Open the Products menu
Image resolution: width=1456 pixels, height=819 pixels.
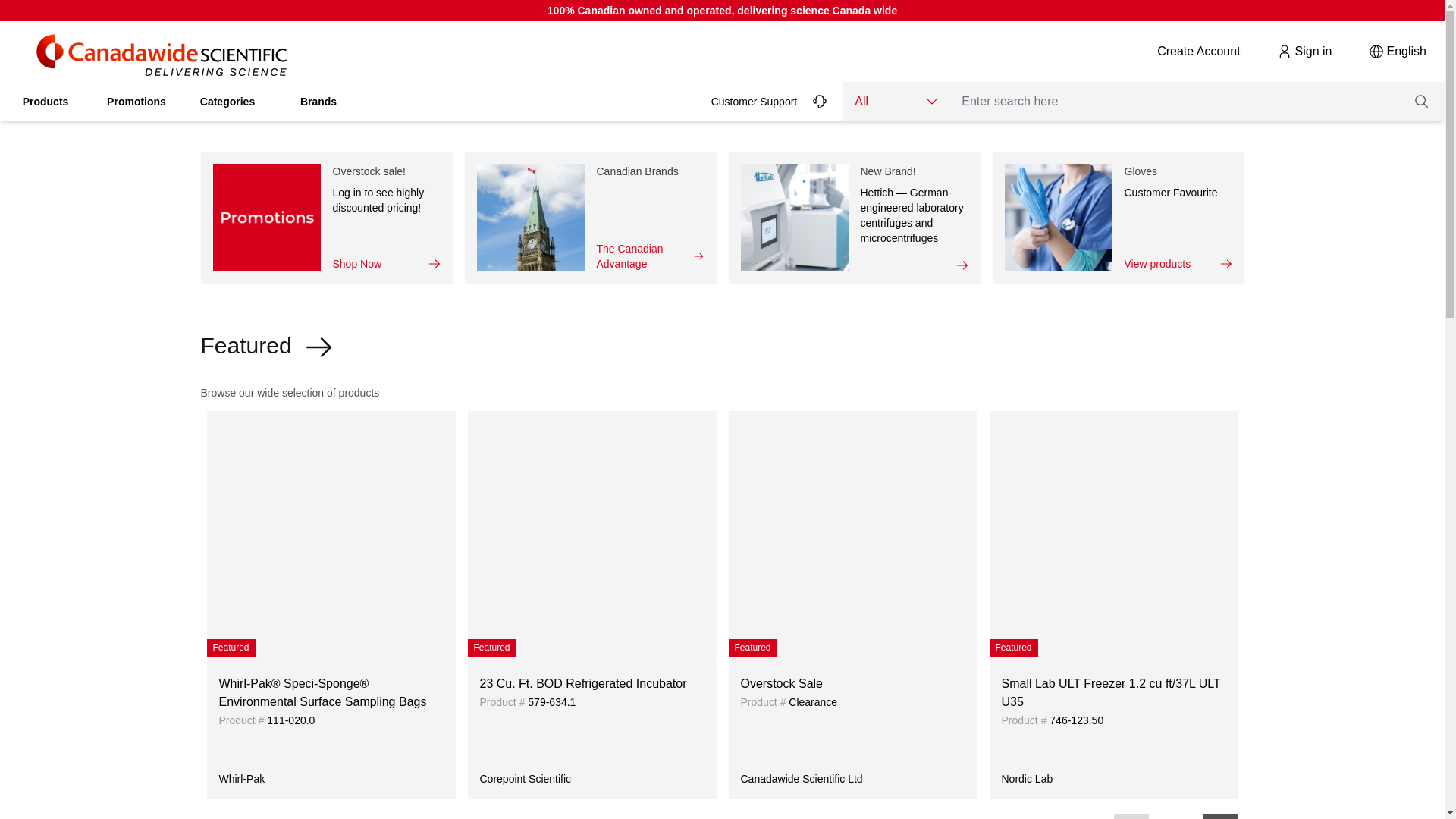click(45, 102)
